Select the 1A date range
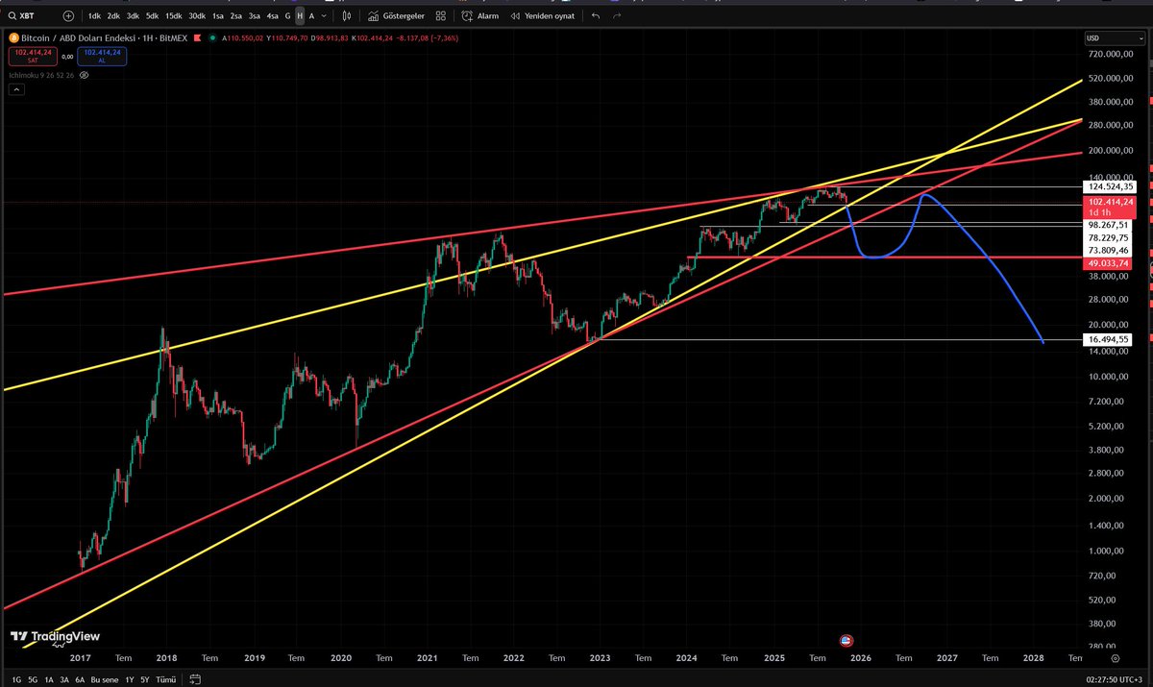Screen dimensions: 1153x687 [48, 678]
